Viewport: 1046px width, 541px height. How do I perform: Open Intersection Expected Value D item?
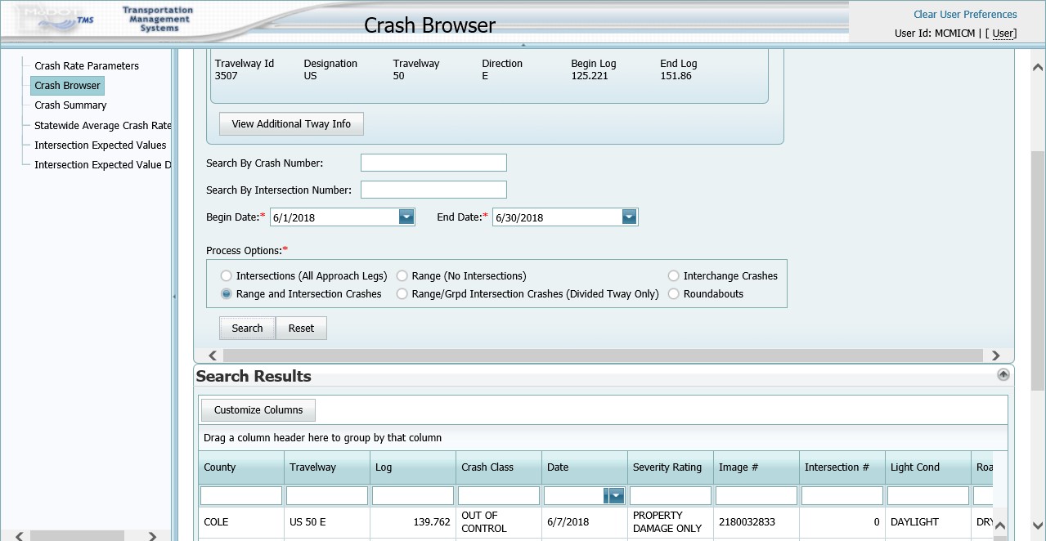click(103, 164)
